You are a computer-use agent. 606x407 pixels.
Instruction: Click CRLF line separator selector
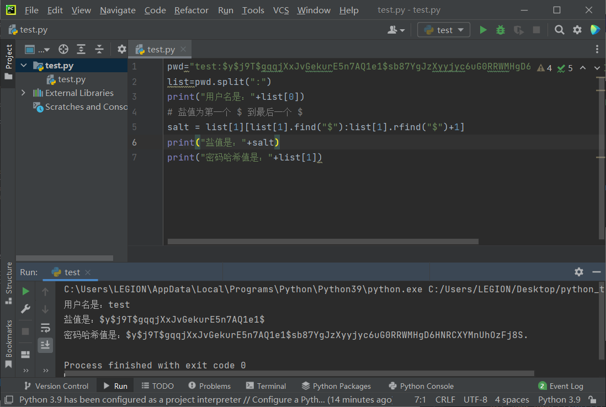[445, 400]
